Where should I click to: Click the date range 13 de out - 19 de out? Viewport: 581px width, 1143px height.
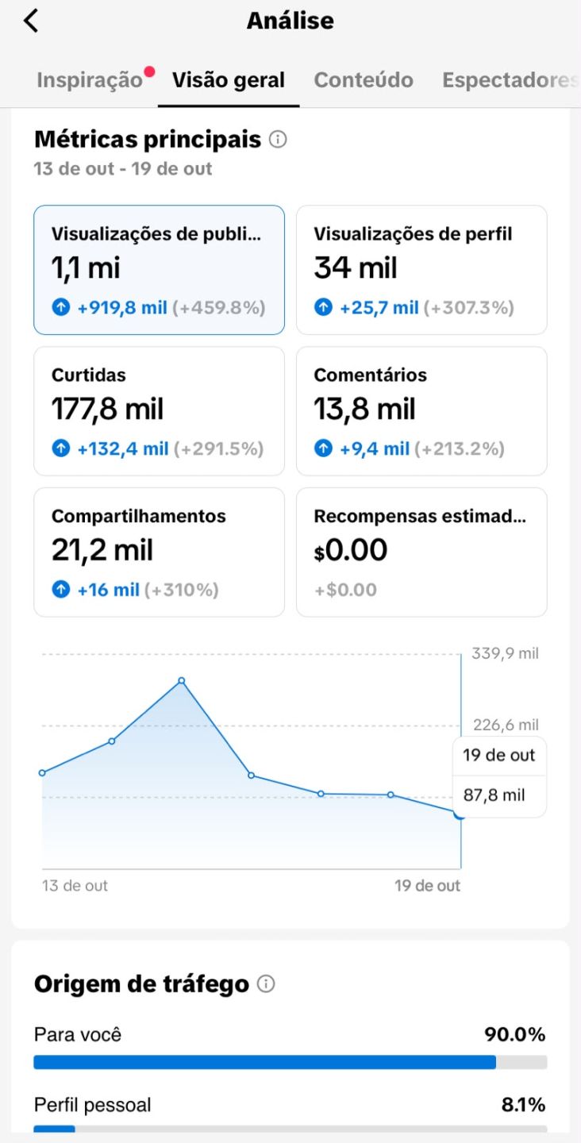(x=123, y=169)
